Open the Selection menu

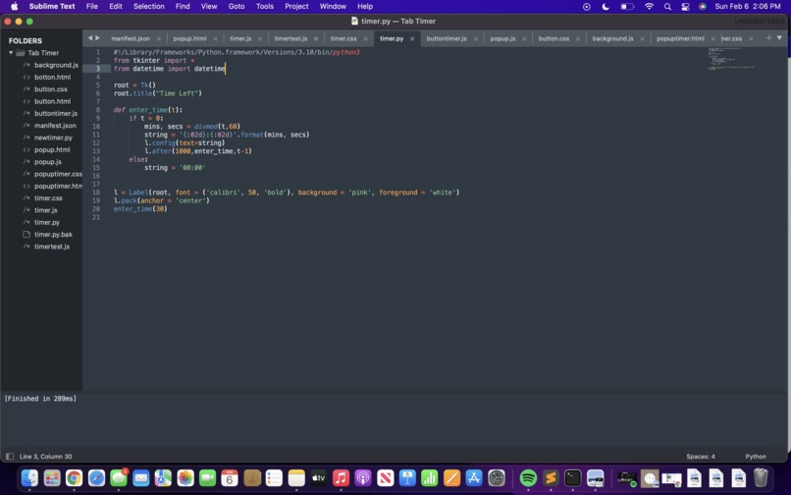coord(149,7)
